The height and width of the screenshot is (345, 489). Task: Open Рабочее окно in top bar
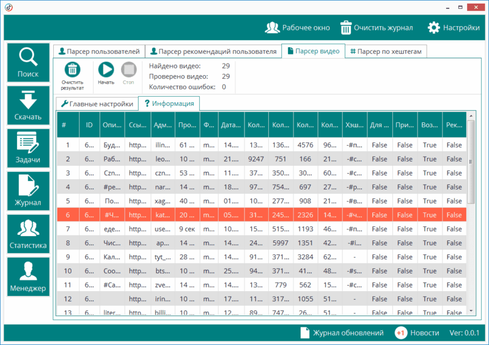pyautogui.click(x=298, y=28)
